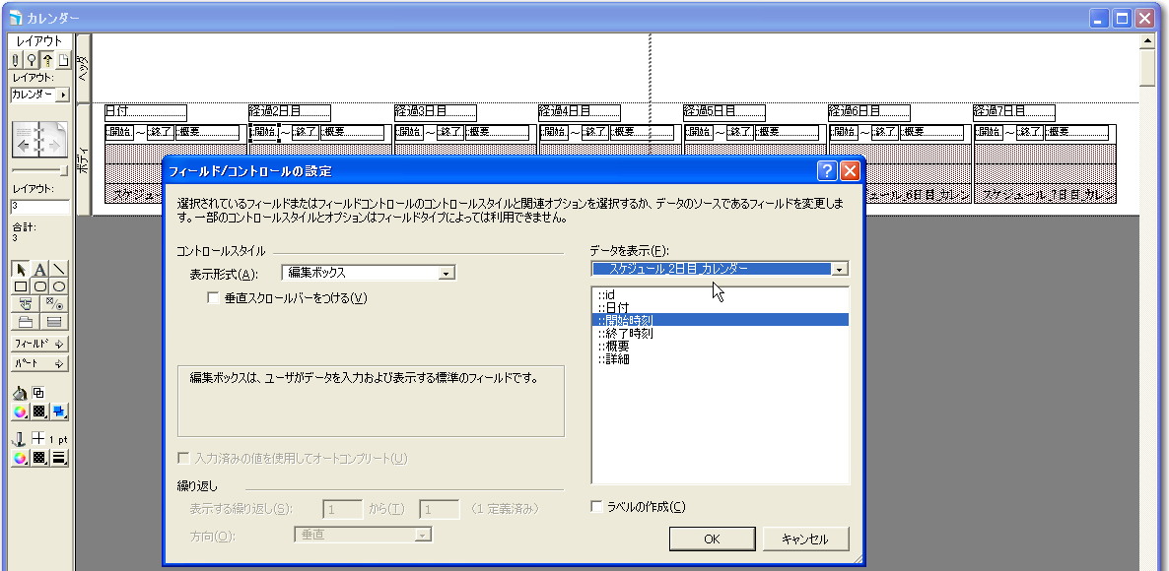Click the キャンセル button

click(x=805, y=539)
